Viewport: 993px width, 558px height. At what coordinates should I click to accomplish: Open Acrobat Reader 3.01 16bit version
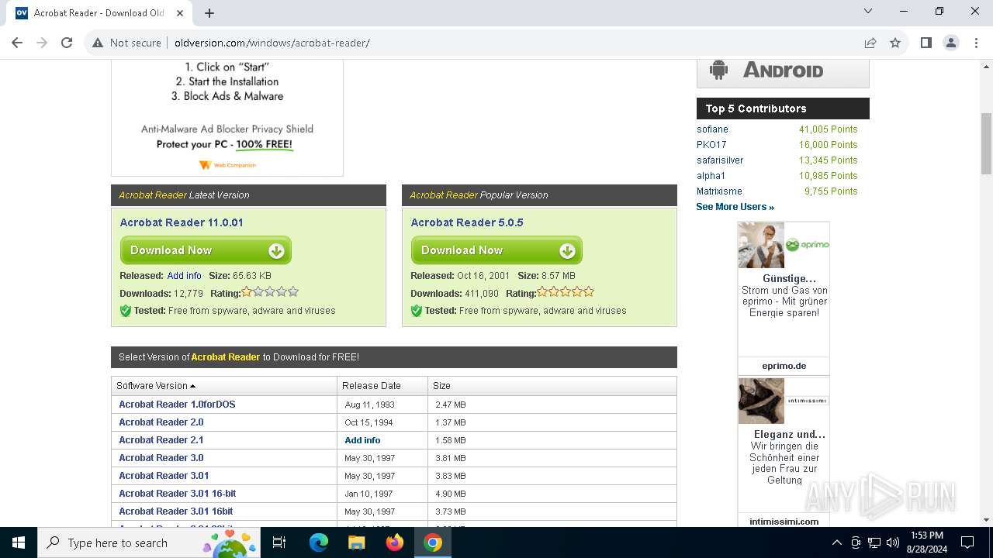pyautogui.click(x=176, y=511)
